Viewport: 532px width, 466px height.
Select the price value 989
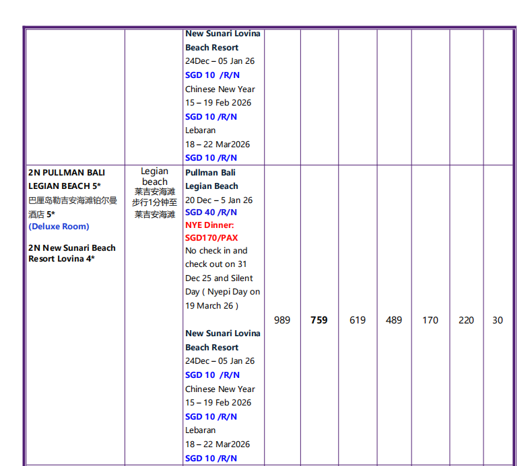282,320
